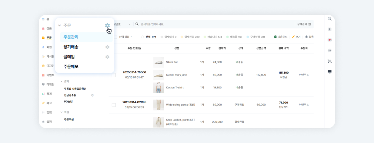Click the gear icon beside 클레임

(107, 57)
